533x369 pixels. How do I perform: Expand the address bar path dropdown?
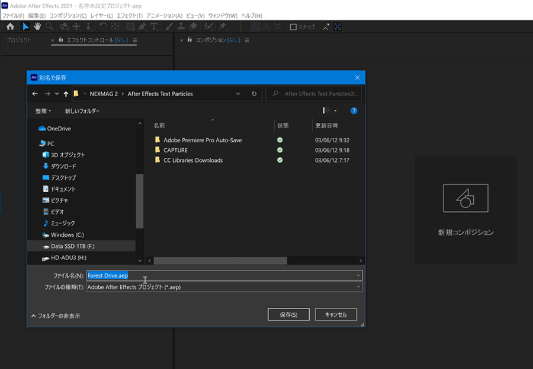[238, 94]
